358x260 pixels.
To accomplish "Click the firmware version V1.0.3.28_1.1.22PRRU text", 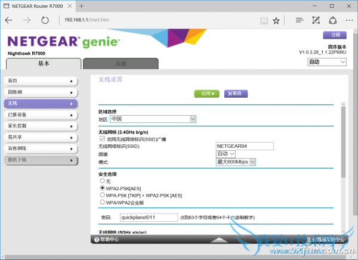I will (x=323, y=52).
